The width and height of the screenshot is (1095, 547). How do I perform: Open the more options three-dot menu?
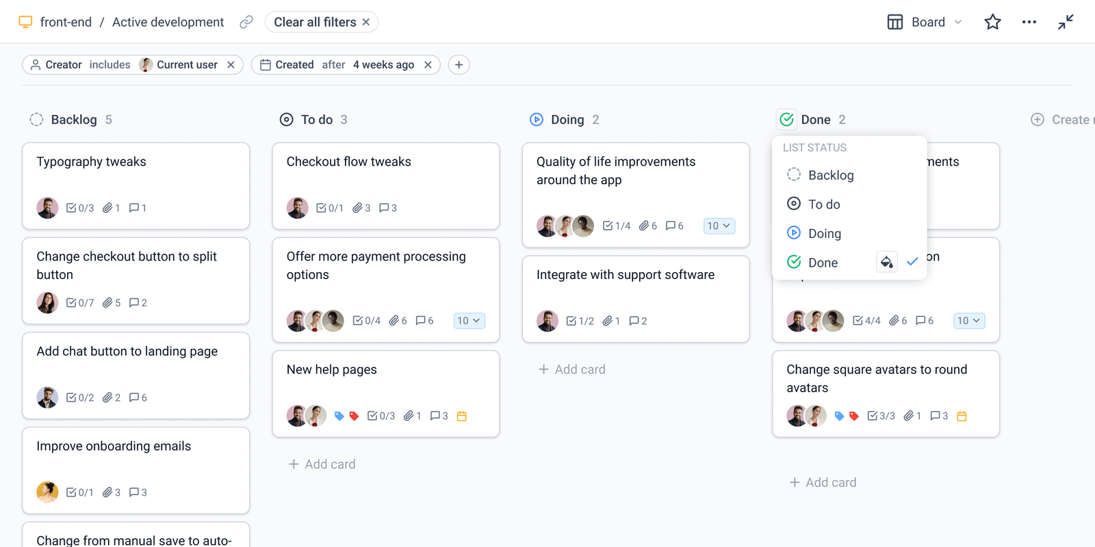[1029, 22]
